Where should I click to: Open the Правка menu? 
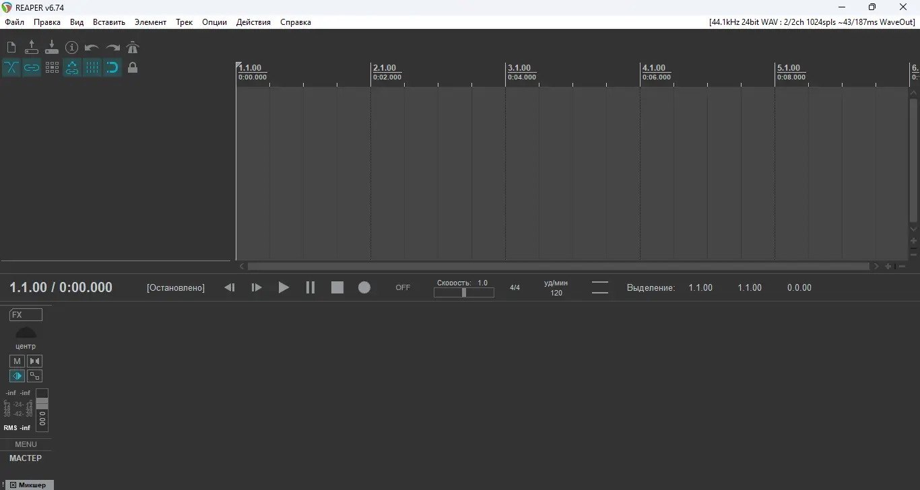click(47, 22)
